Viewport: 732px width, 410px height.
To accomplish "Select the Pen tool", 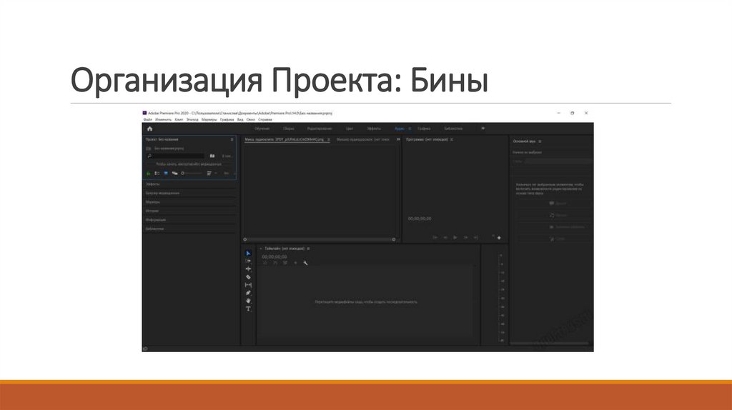I will point(248,293).
